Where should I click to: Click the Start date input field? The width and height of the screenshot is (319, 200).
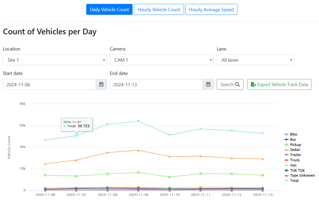tap(49, 85)
